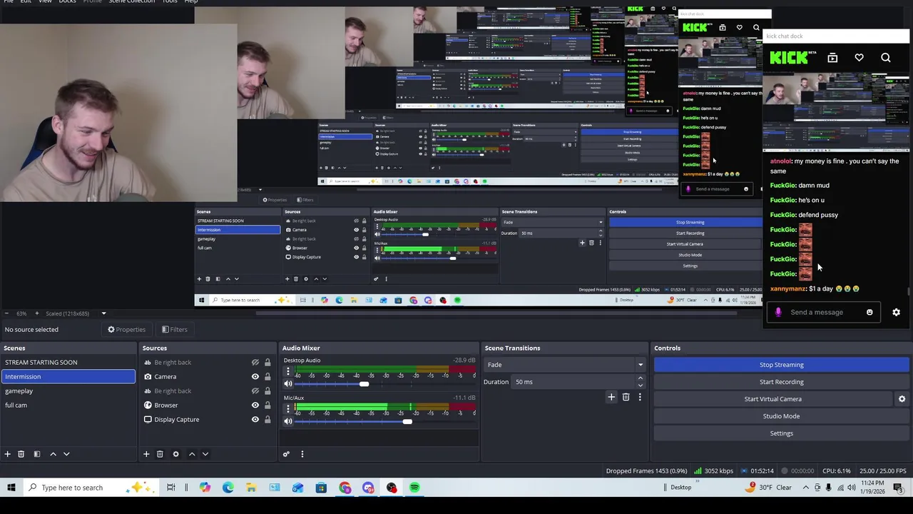Show the second Be right back source
Screen dimensions: 913x514
pyautogui.click(x=255, y=391)
